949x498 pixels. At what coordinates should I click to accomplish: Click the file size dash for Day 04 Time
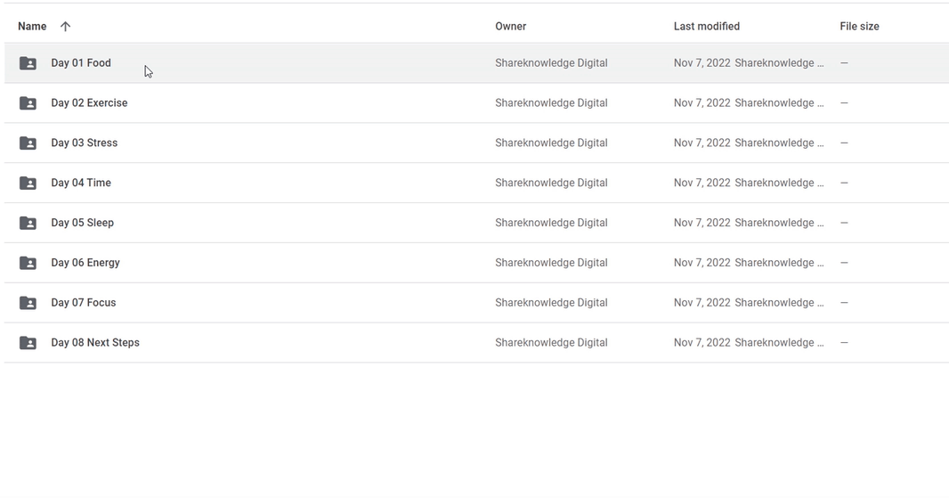tap(844, 183)
